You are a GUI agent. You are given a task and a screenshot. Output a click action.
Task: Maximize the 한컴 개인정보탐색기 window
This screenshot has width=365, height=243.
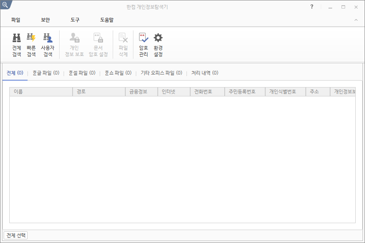[x=343, y=7]
